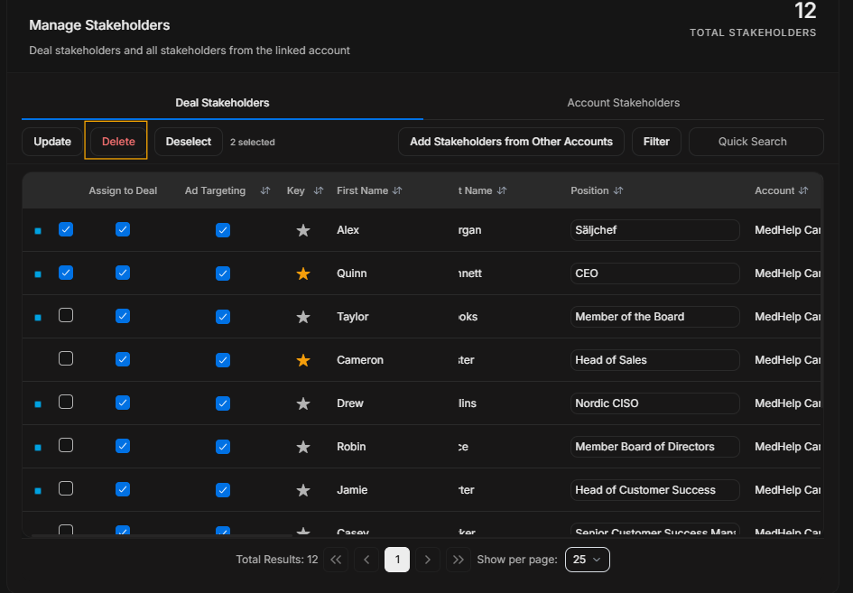Sort by the Key column arrows

(319, 190)
